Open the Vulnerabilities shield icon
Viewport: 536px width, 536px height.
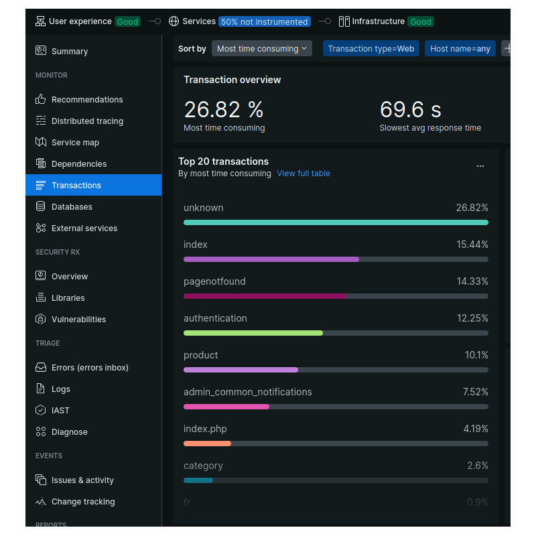coord(41,319)
